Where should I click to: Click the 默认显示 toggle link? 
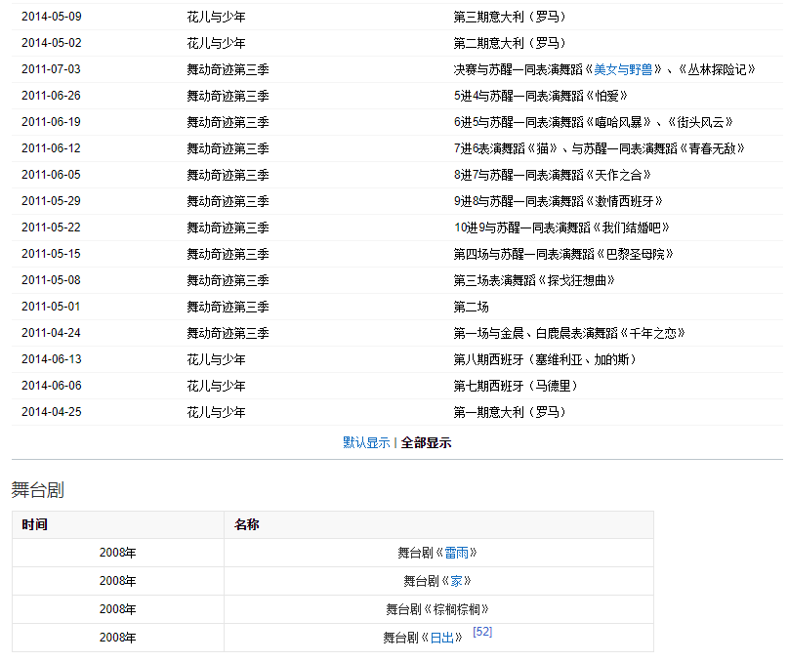[x=366, y=442]
